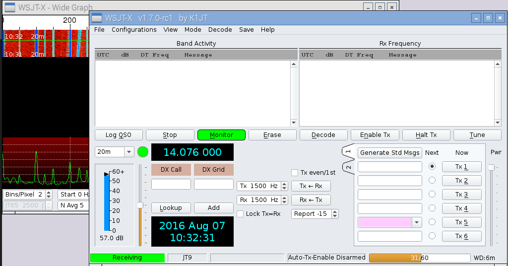Switch to message tab 1
Viewport: 508px width, 266px height.
click(x=348, y=151)
